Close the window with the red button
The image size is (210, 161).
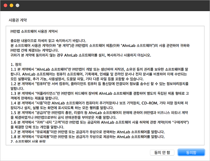tap(6, 5)
